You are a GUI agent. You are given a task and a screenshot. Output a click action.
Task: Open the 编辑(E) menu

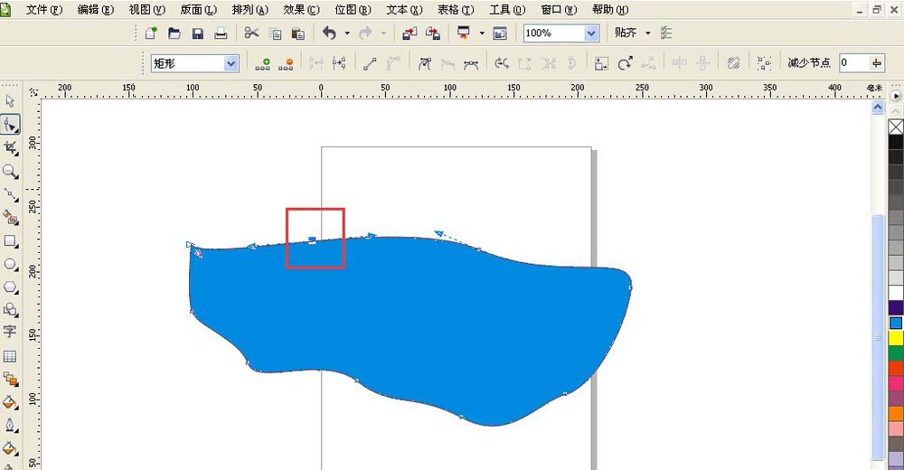point(96,10)
